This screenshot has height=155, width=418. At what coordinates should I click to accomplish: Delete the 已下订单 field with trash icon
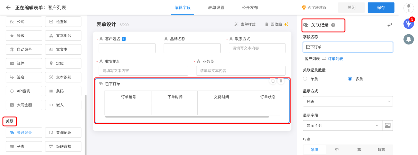click(281, 81)
